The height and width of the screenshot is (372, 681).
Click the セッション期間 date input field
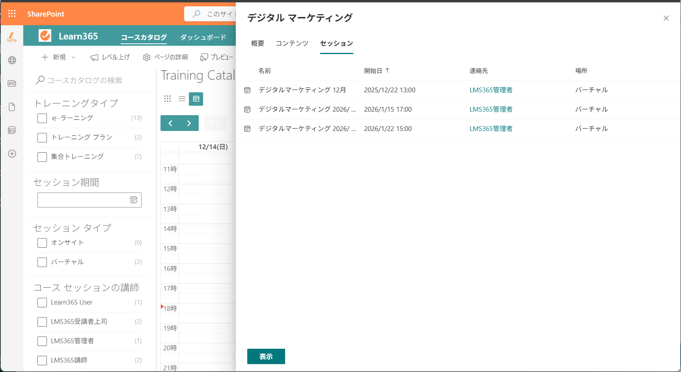pos(90,200)
